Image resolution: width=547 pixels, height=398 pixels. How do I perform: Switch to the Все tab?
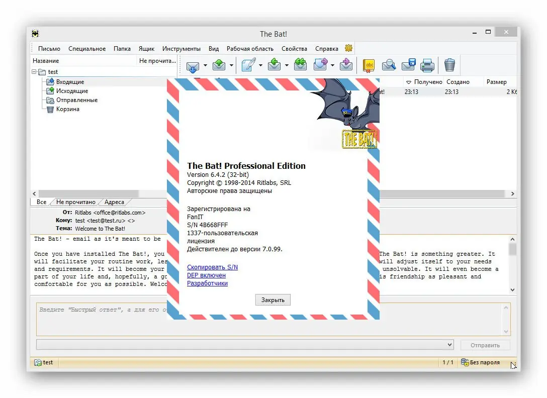click(x=42, y=202)
